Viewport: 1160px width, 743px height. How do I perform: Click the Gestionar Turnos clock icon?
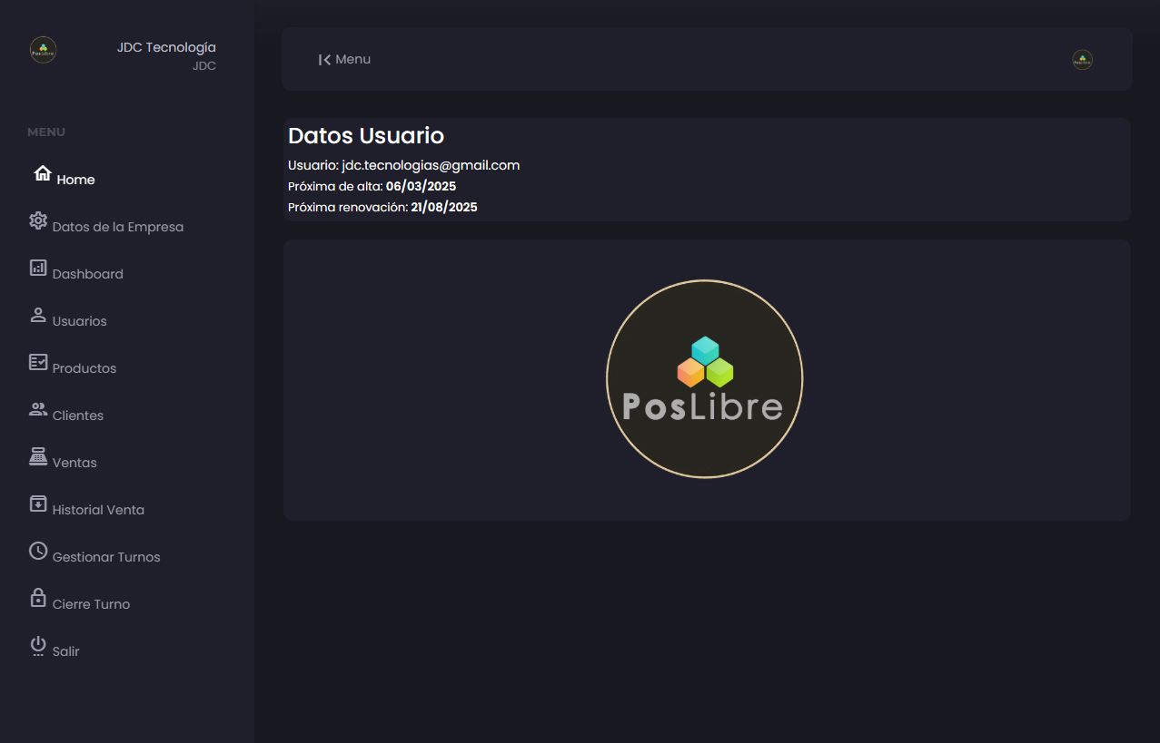(x=38, y=551)
